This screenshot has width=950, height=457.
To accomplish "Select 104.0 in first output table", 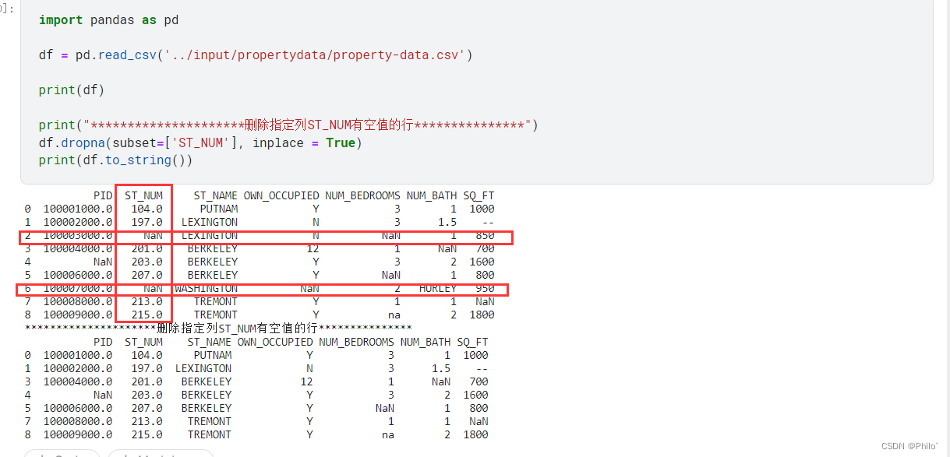I will tap(147, 209).
